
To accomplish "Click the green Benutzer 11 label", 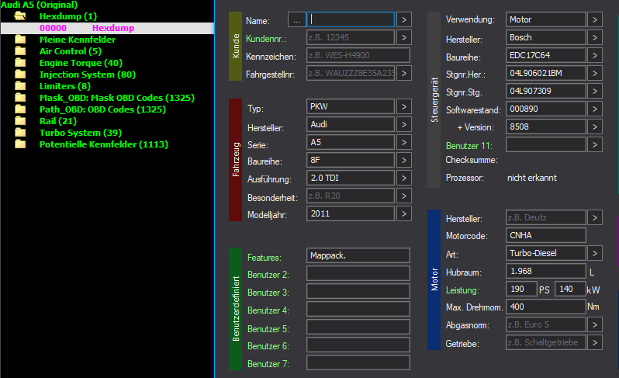I will [469, 146].
